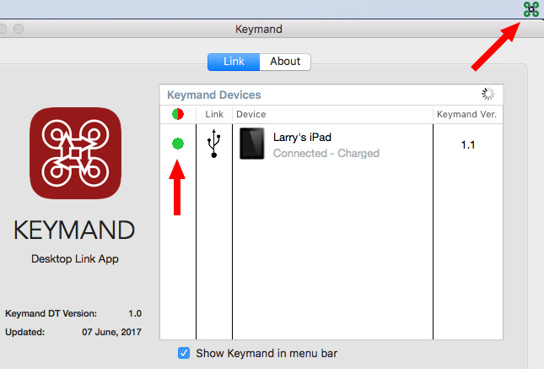Image resolution: width=544 pixels, height=369 pixels.
Task: Click the green status dot for Larry's iPad
Action: pos(178,144)
